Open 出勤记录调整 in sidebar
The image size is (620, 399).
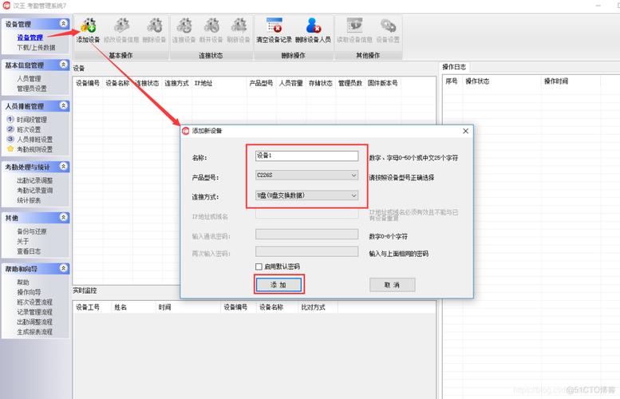coord(35,180)
